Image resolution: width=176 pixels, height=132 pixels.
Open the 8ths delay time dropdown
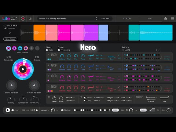click(x=97, y=100)
